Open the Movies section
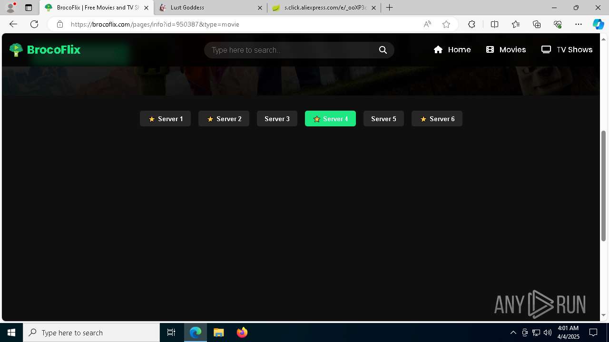The image size is (609, 342). [506, 50]
